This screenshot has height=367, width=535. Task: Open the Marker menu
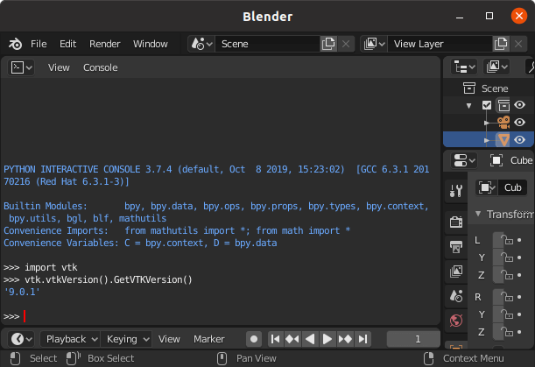208,339
